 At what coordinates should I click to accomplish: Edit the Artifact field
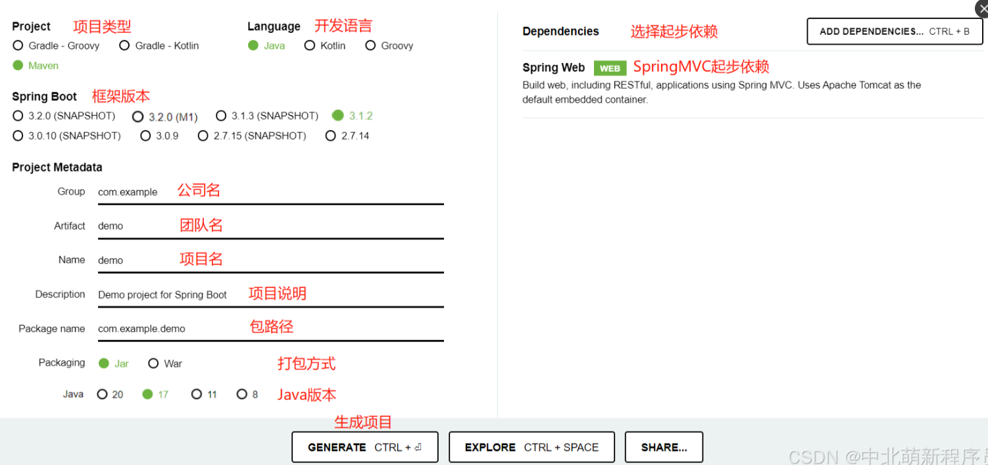[x=270, y=226]
